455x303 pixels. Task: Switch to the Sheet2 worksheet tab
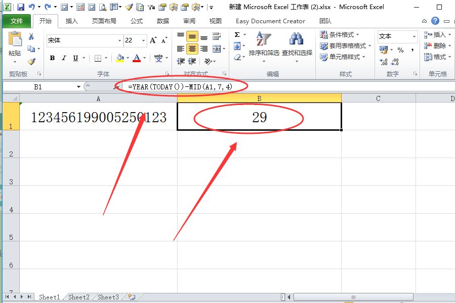78,297
